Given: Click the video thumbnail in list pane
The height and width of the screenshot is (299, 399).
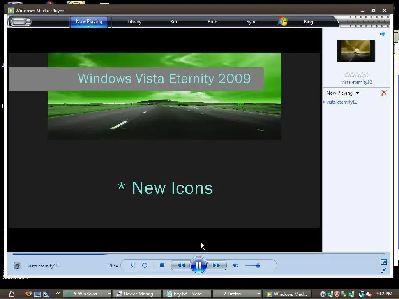Looking at the screenshot, I should click(x=355, y=51).
